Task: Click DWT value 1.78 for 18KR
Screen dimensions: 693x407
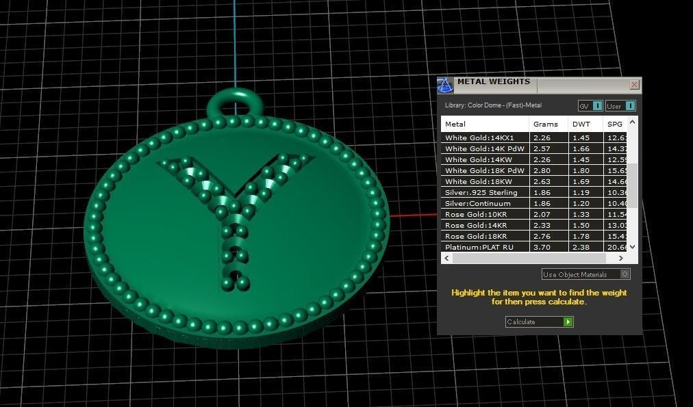Action: click(581, 236)
